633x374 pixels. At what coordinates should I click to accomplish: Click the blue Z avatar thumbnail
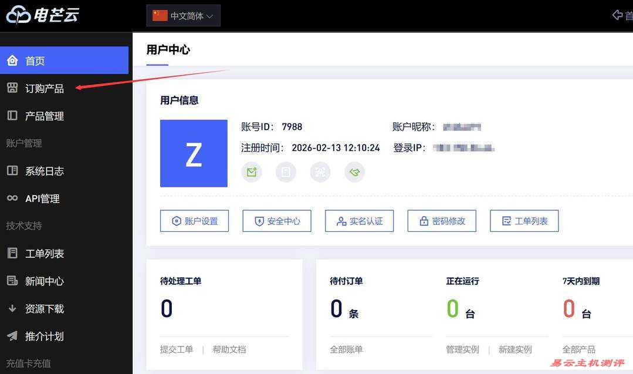click(x=194, y=153)
